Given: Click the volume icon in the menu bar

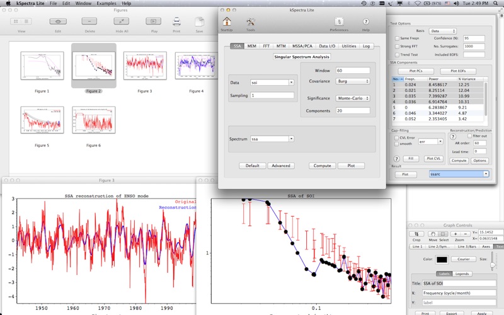Looking at the screenshot, I should click(x=456, y=3).
